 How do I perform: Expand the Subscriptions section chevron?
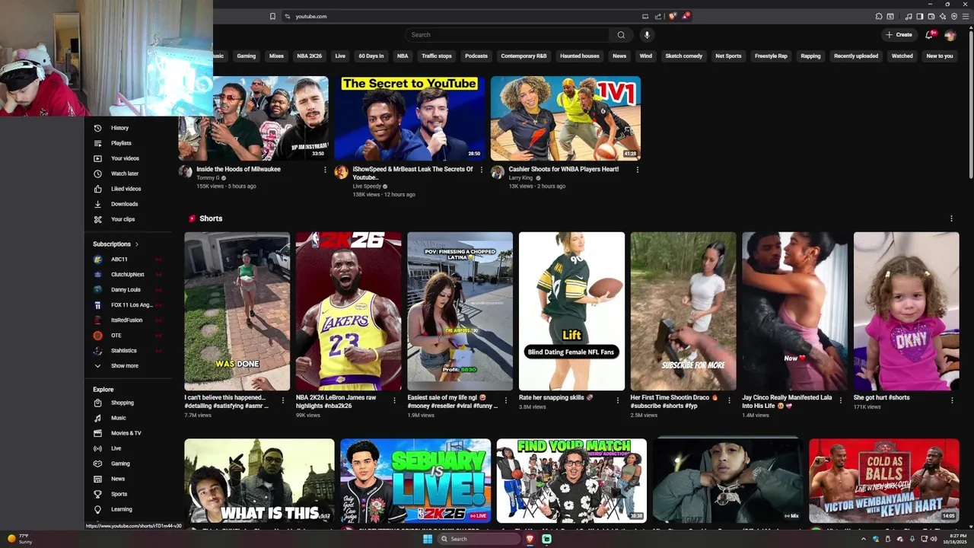click(137, 244)
